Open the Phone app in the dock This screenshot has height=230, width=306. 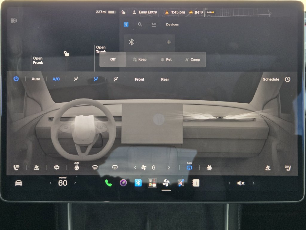coord(108,183)
